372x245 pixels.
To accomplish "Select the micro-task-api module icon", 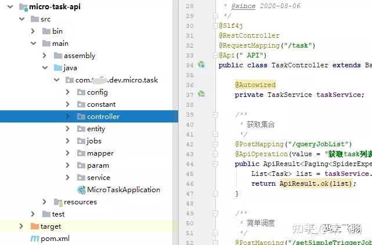I will click(23, 7).
